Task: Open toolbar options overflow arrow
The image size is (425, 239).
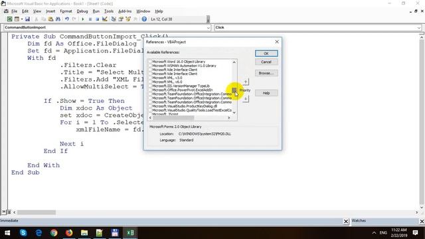Action: pos(208,19)
